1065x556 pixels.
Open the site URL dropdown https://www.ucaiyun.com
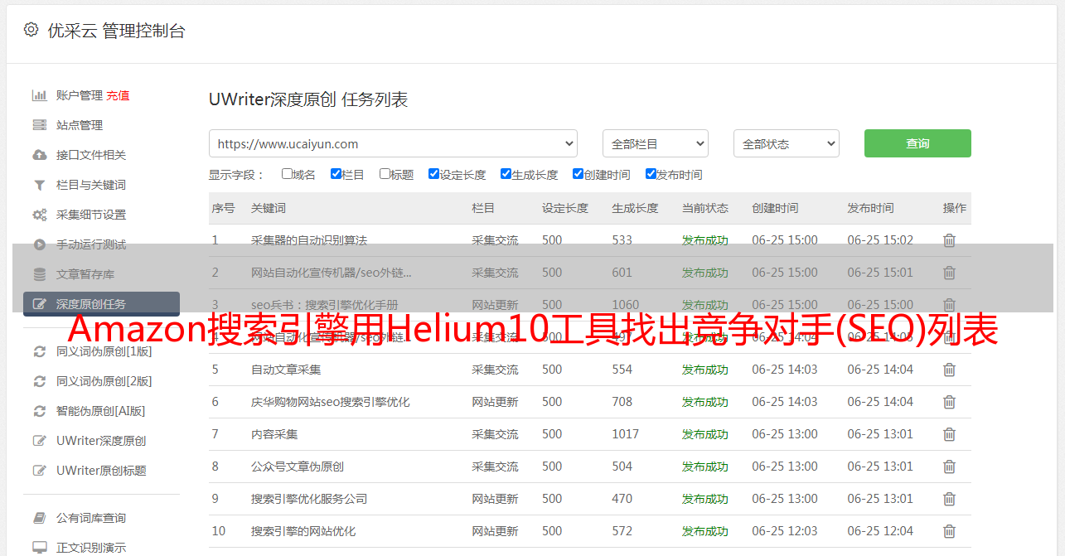[393, 143]
